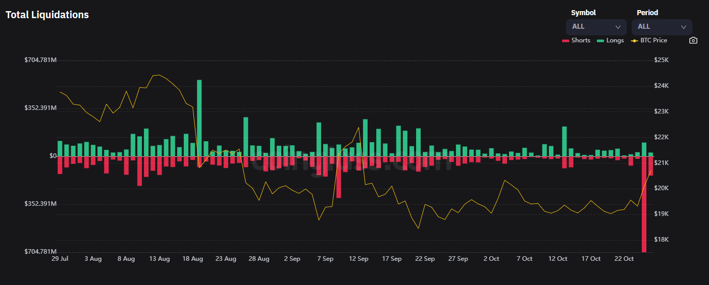Click the green Longs legend marker
Screen dimensions: 709x285
600,40
